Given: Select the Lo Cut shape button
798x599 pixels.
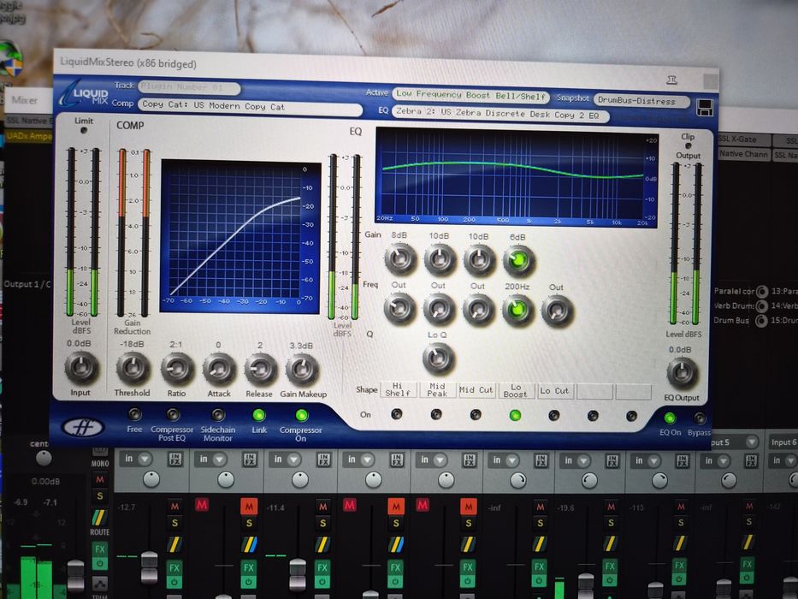Looking at the screenshot, I should (x=554, y=391).
